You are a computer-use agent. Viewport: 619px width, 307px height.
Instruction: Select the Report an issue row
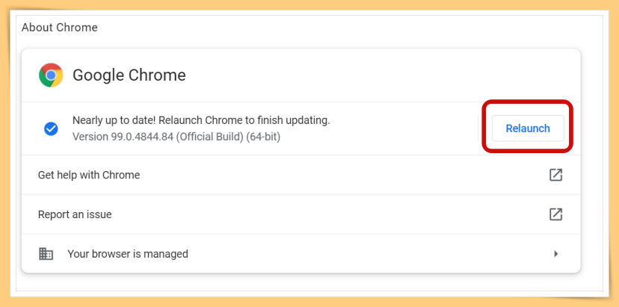tap(301, 214)
